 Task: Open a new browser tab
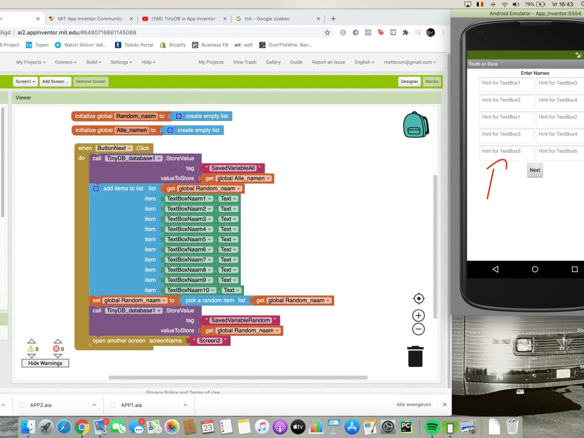(333, 19)
